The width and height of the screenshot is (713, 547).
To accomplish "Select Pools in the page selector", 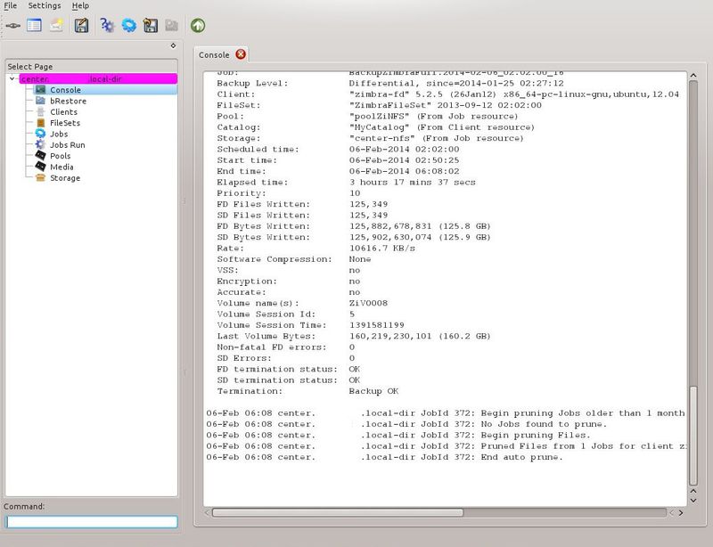I will tap(61, 156).
